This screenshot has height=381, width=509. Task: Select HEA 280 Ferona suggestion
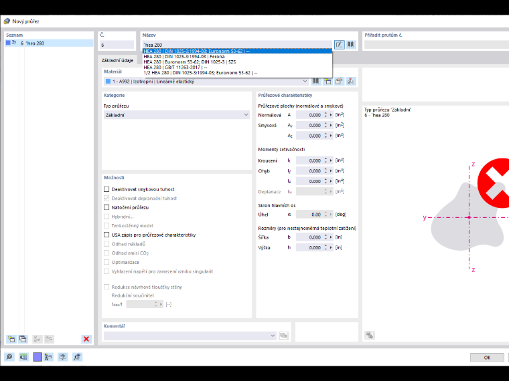(237, 56)
